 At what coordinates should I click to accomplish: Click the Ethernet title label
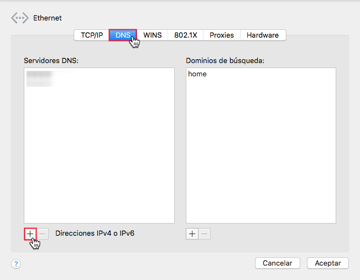click(48, 18)
